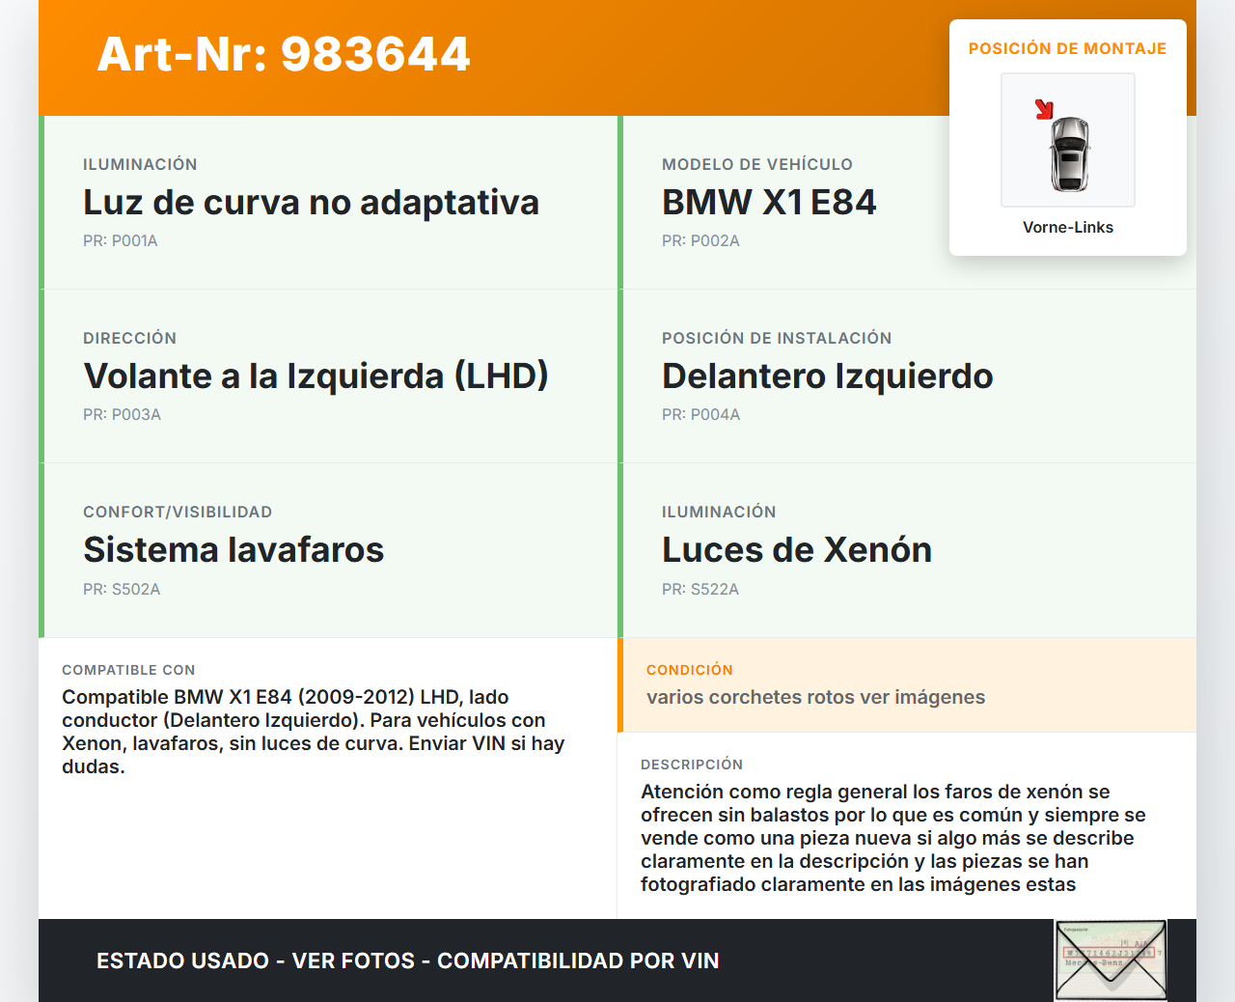The height and width of the screenshot is (1002, 1235).
Task: Toggle the Luz de curva no adaptativa card
Action: click(328, 203)
